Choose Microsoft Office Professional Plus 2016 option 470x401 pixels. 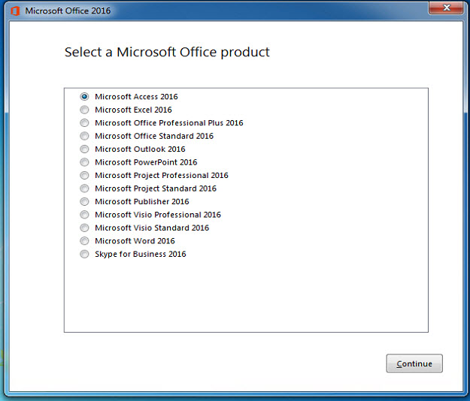pos(84,123)
